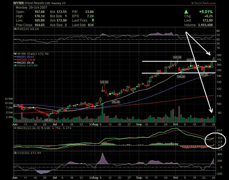Click the small icon before RSI(14)
229x180 pixels.
point(15,29)
